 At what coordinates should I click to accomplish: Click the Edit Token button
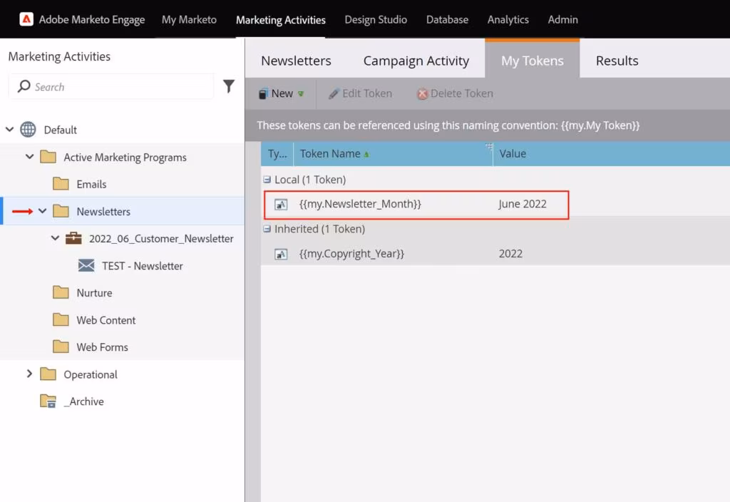[x=360, y=93]
